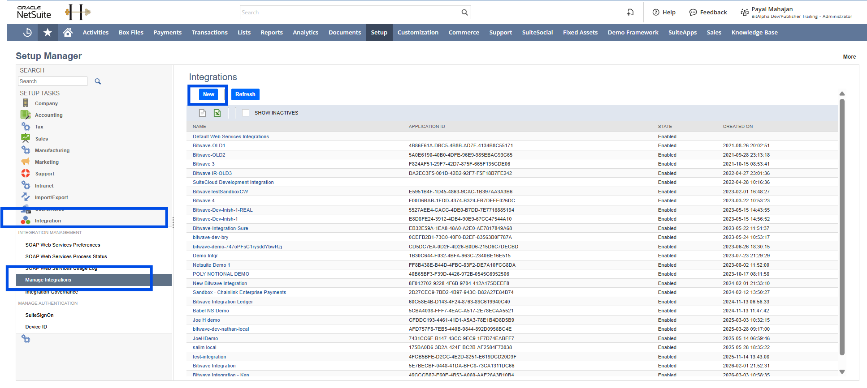Click the Accounting icon in Setup Tasks
The image size is (867, 388).
tap(26, 115)
